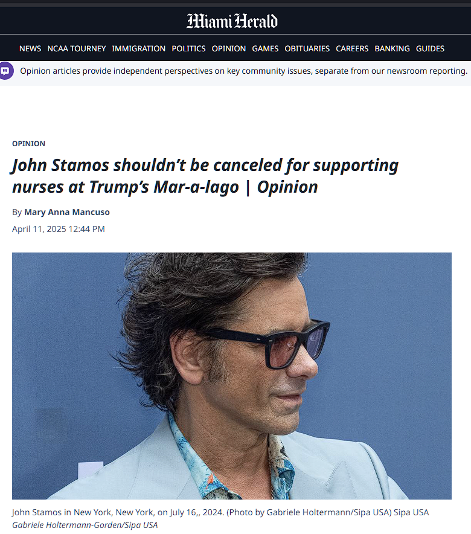Screen dimensions: 471x534
Task: Click the April 11, 2025 publish date
Action: point(58,229)
